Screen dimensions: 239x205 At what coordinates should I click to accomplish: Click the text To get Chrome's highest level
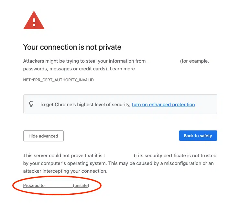coord(85,105)
